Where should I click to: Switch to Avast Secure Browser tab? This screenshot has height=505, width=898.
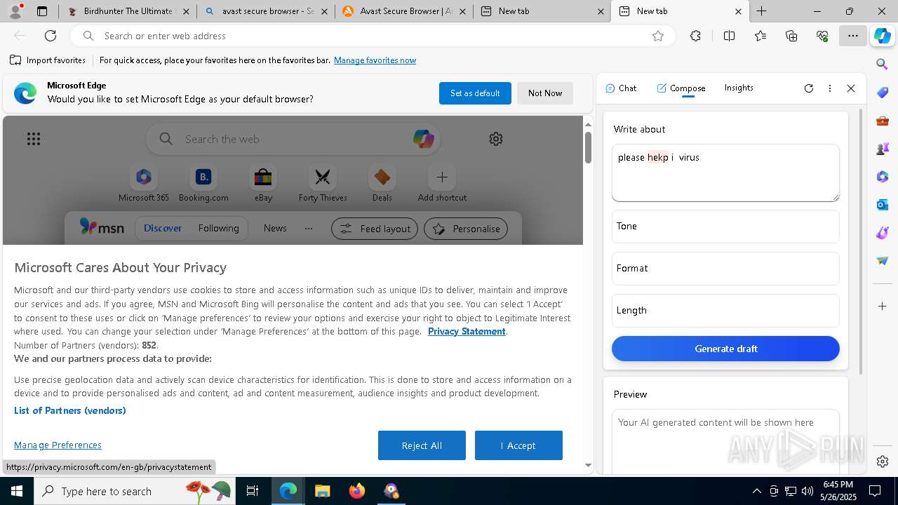(404, 11)
